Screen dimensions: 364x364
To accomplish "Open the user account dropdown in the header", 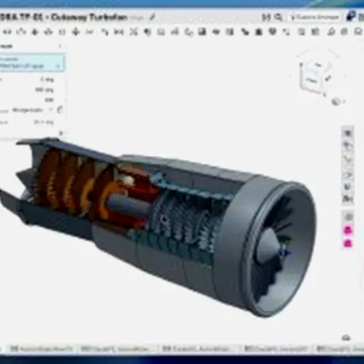I will tap(315, 17).
